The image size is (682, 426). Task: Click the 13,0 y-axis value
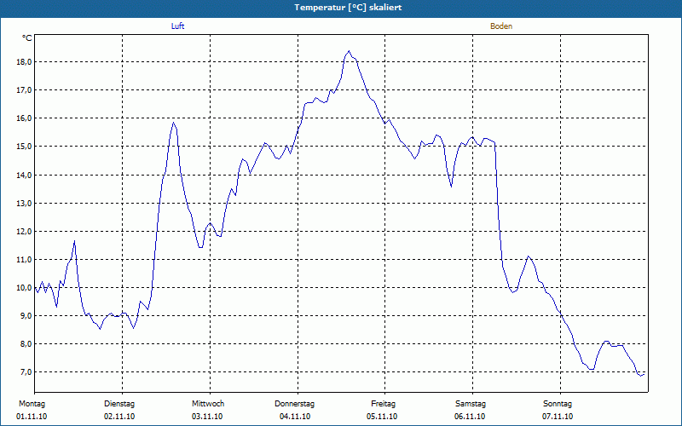click(x=25, y=203)
